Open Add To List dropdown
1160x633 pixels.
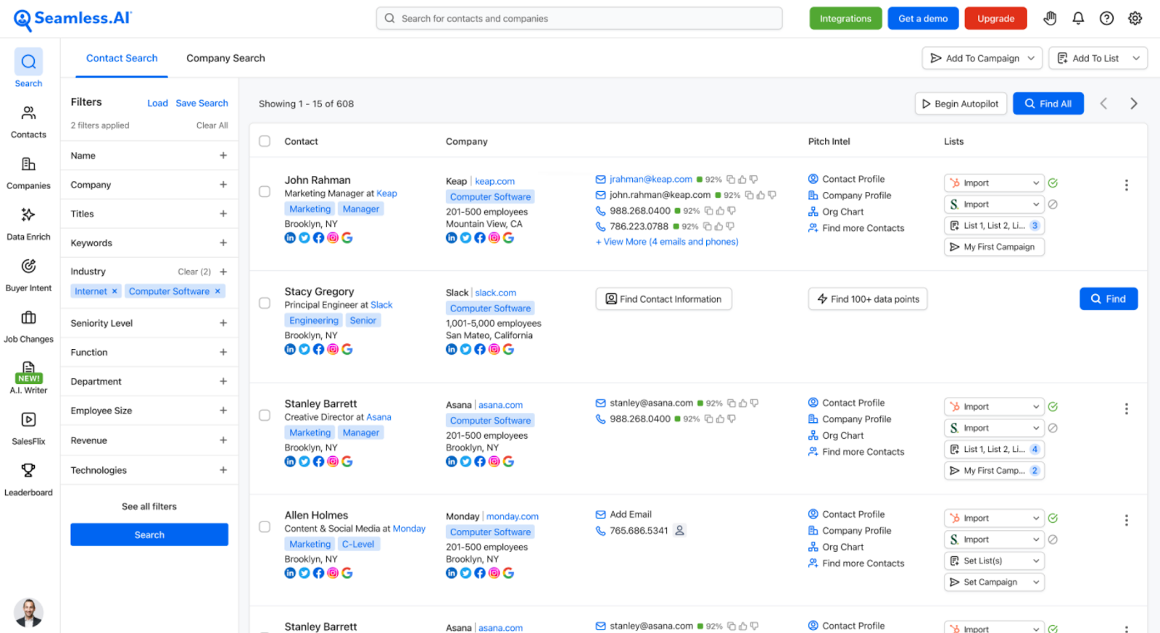(x=1098, y=58)
